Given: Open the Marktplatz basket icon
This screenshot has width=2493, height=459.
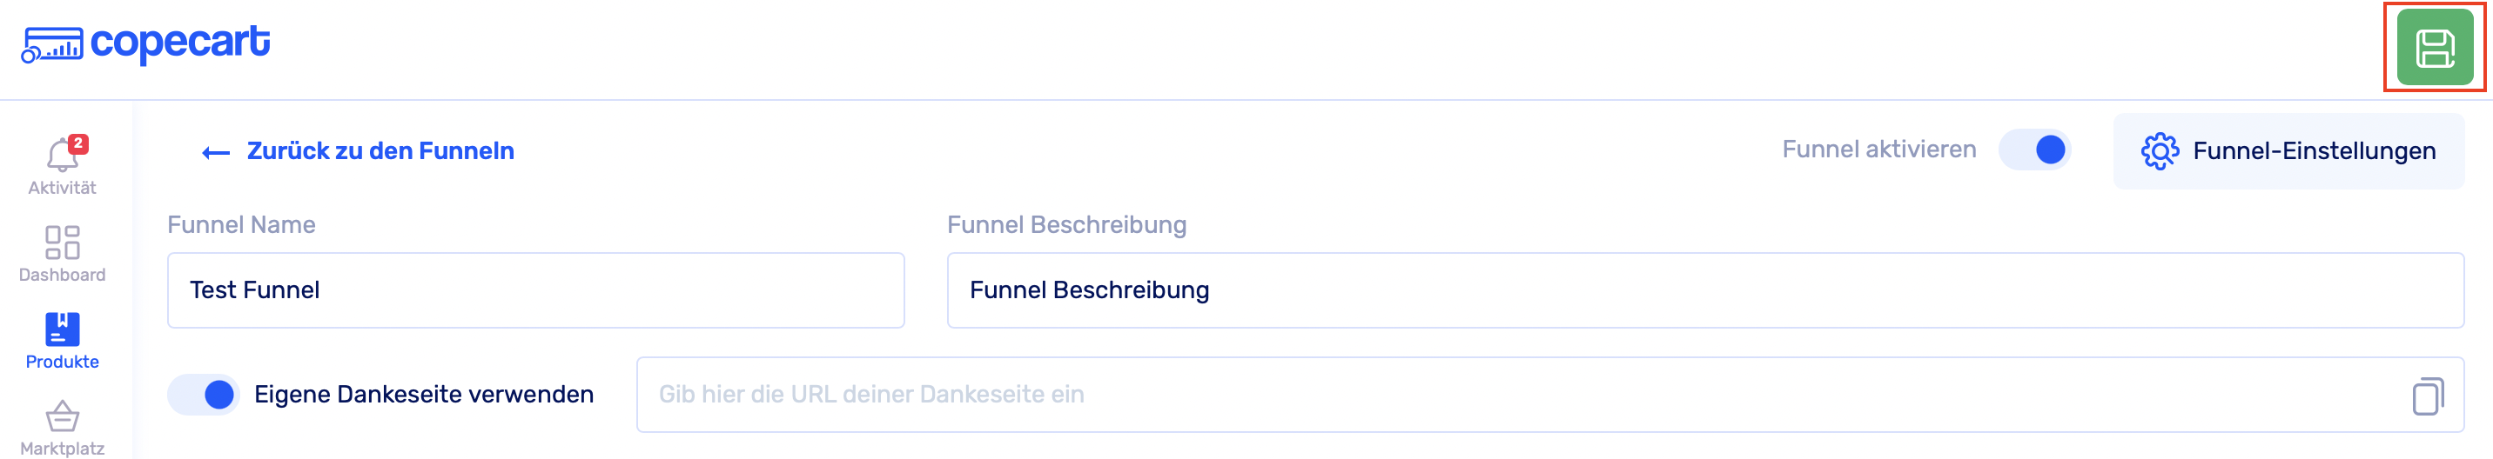Looking at the screenshot, I should (x=62, y=416).
